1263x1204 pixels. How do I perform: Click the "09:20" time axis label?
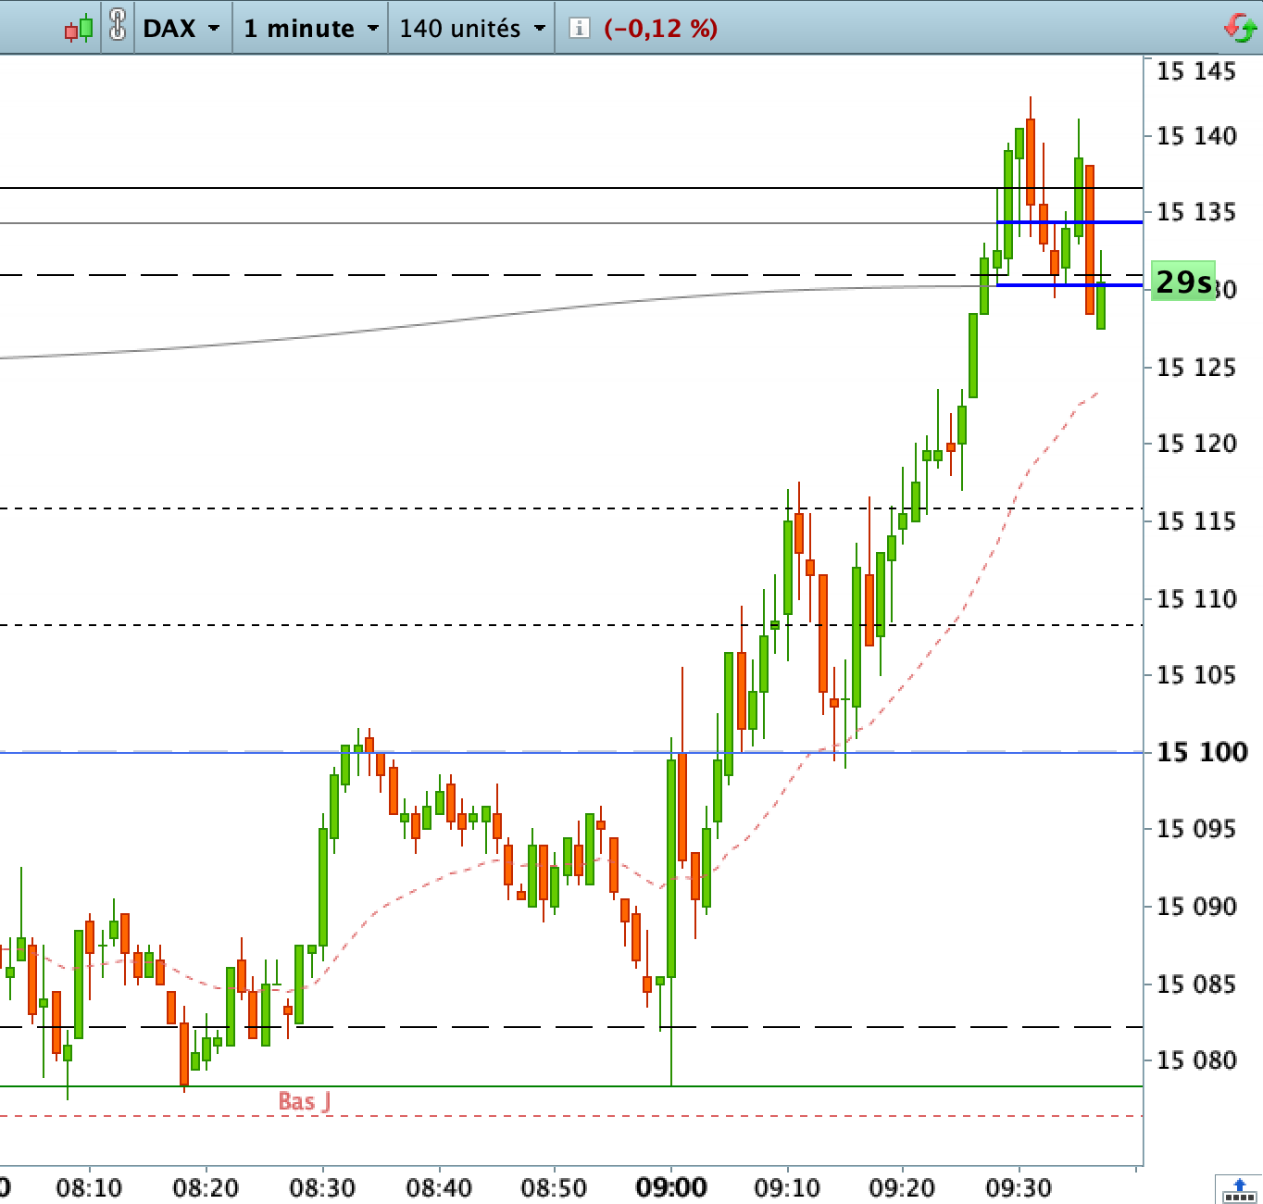pyautogui.click(x=902, y=1187)
